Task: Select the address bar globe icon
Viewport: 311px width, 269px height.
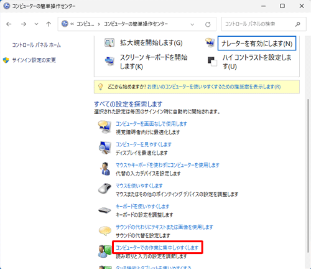Action: (65, 24)
